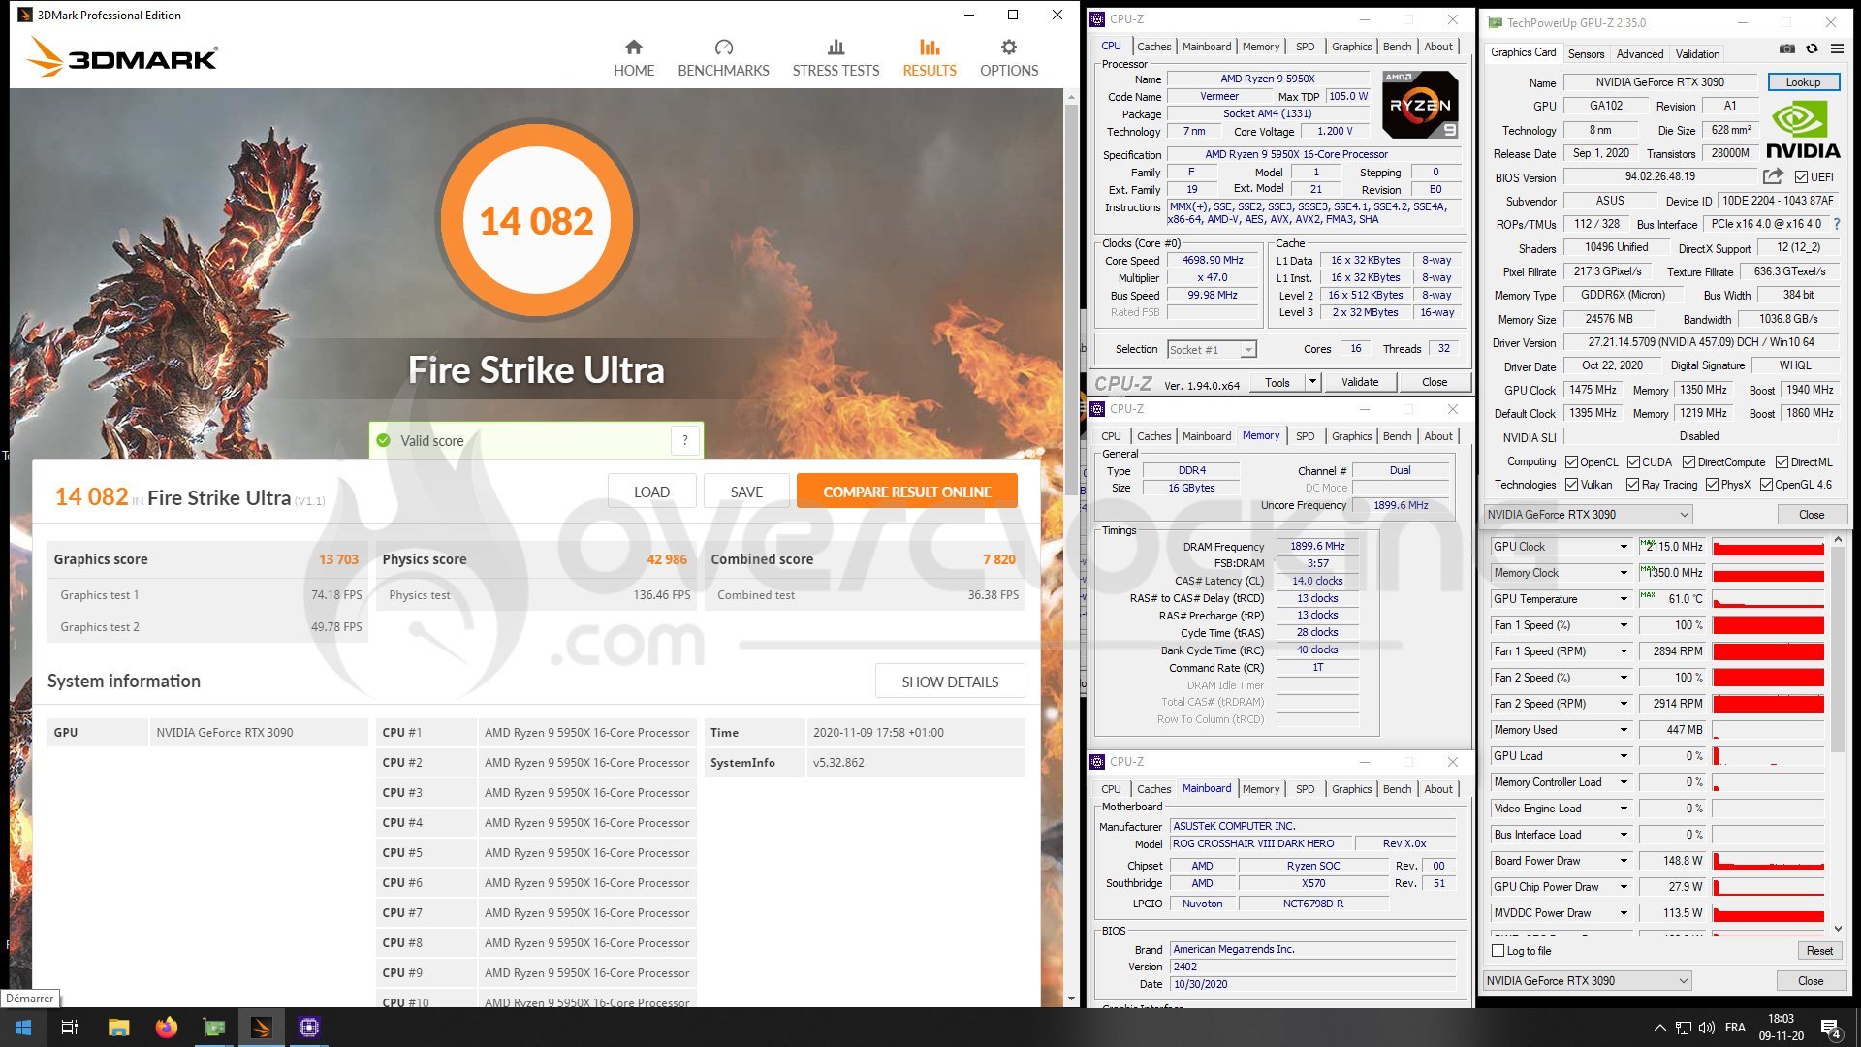The width and height of the screenshot is (1861, 1047).
Task: Switch to the Sensors tab in GPU-Z
Action: coord(1586,54)
